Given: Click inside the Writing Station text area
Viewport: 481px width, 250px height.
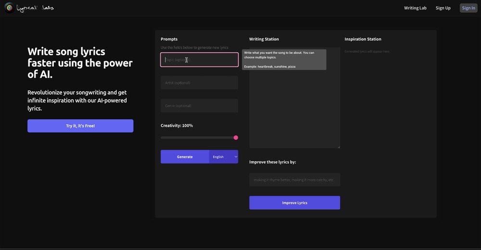Looking at the screenshot, I should (x=294, y=110).
